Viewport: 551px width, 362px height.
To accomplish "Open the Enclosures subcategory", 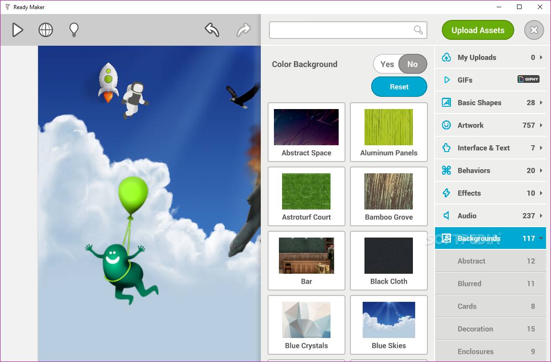I will 490,352.
